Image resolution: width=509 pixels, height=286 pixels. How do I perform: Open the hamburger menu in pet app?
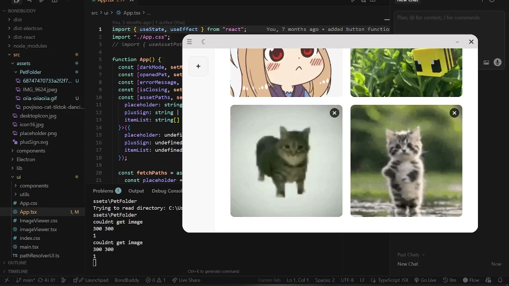[190, 42]
